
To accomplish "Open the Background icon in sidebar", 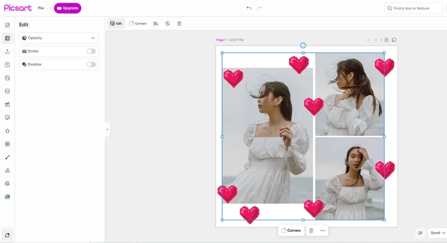I will (x=7, y=144).
